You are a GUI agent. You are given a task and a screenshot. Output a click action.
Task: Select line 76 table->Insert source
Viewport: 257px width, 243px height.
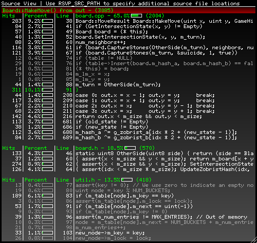pyautogui.click(x=164, y=64)
